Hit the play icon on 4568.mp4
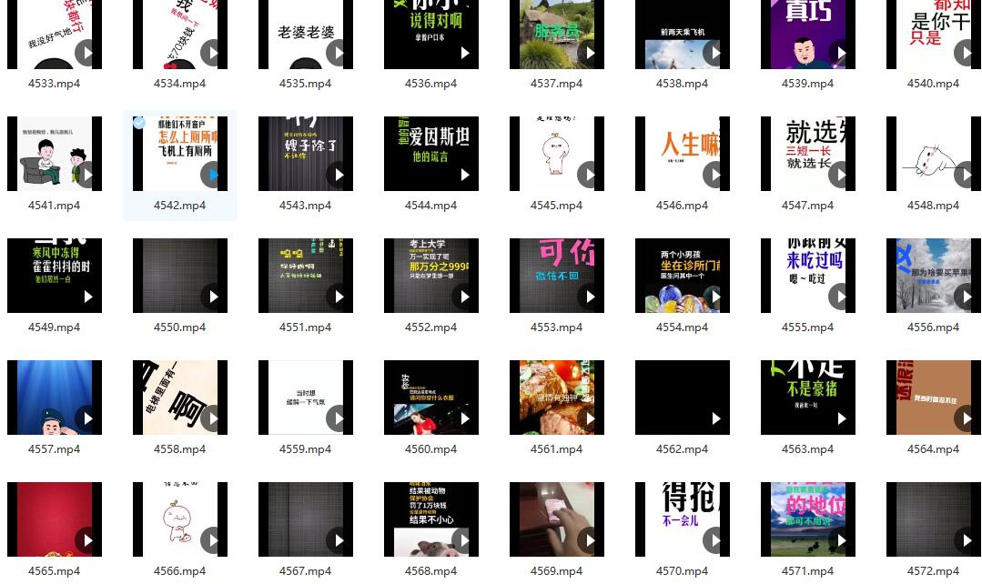Screen dimensions: 982x584 (x=464, y=540)
